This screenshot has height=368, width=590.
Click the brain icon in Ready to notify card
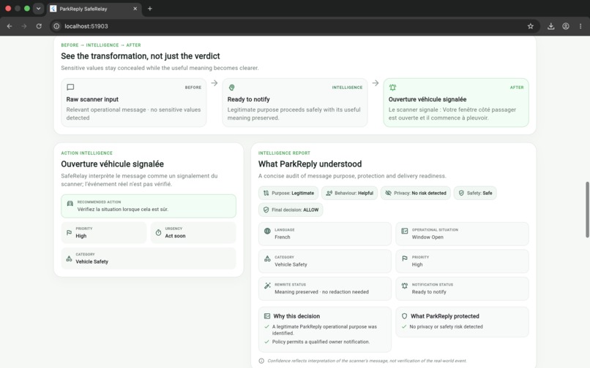232,87
